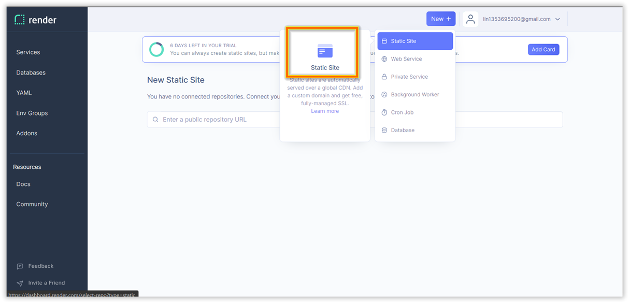The height and width of the screenshot is (303, 629).
Task: Open the Community resource link
Action: (x=32, y=204)
